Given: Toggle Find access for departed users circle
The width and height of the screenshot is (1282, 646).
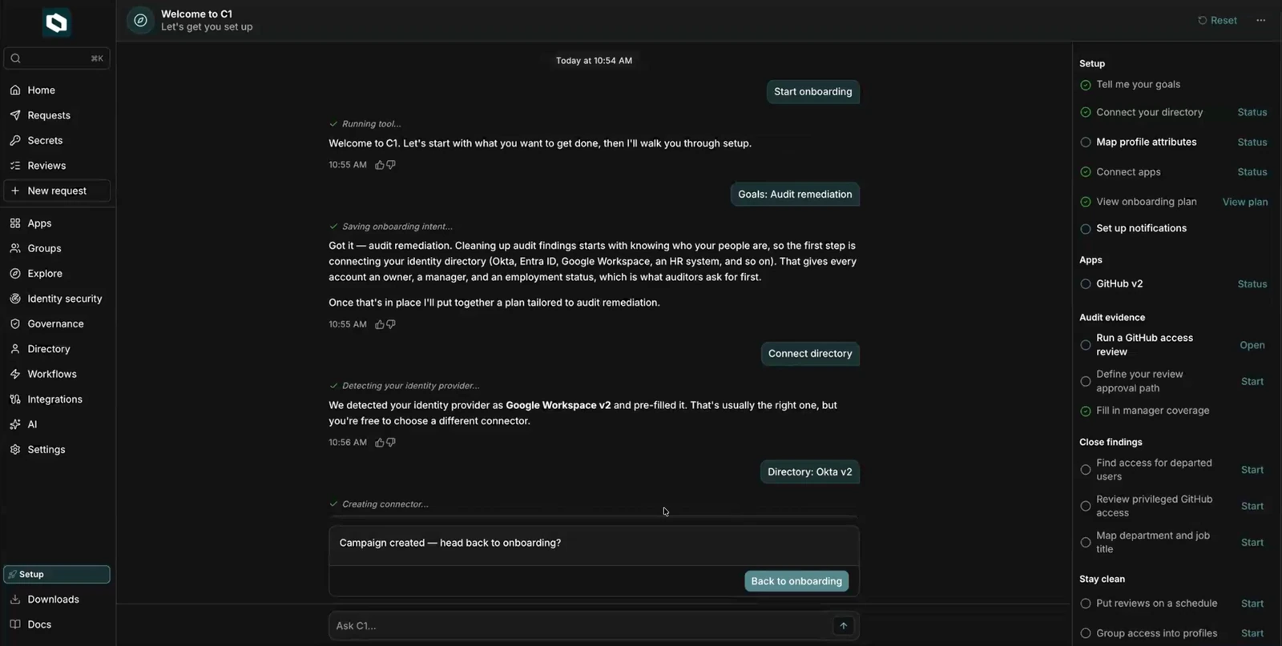Looking at the screenshot, I should point(1086,470).
